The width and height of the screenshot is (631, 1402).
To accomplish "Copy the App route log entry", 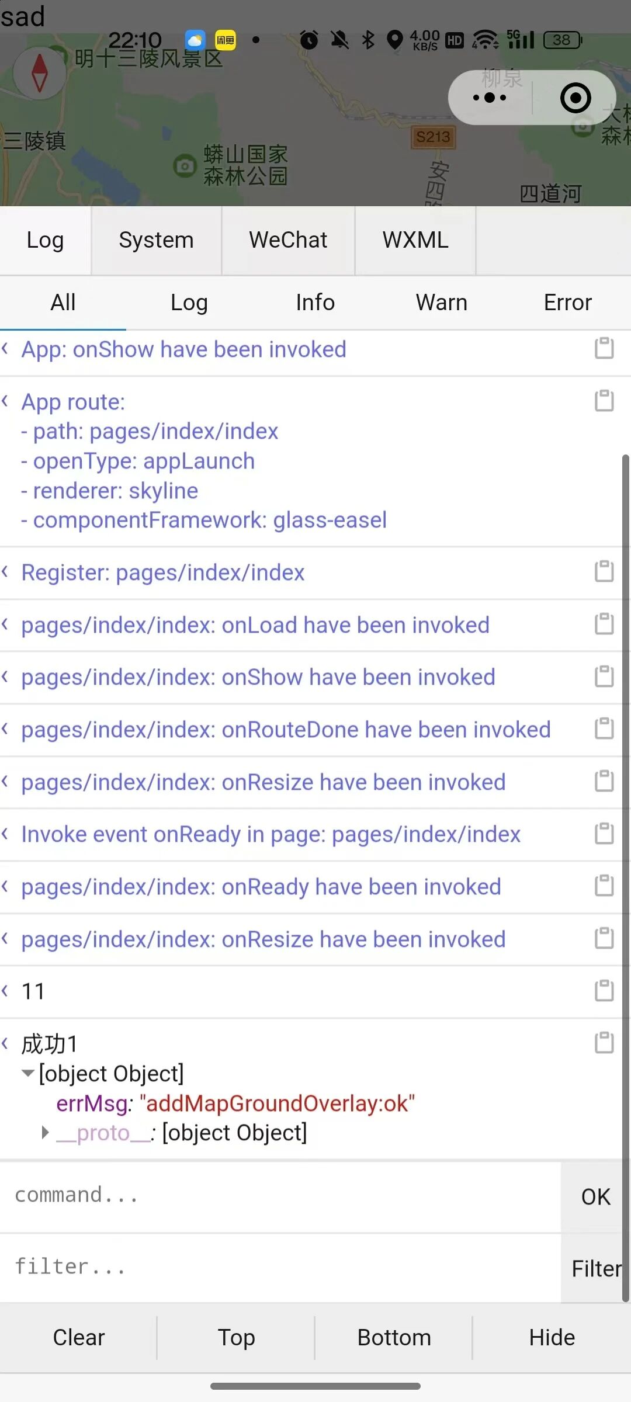I will [604, 401].
